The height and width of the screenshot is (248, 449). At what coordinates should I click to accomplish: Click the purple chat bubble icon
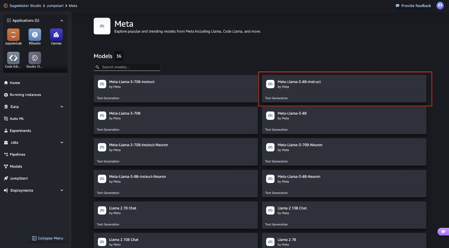tap(443, 232)
